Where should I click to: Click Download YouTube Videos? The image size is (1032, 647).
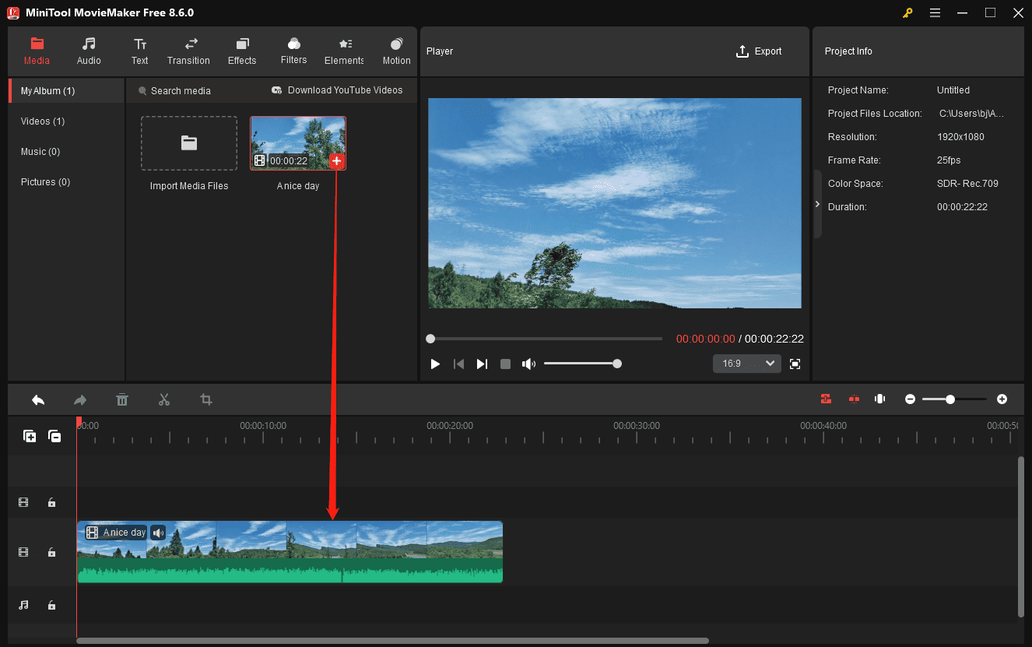click(x=336, y=90)
